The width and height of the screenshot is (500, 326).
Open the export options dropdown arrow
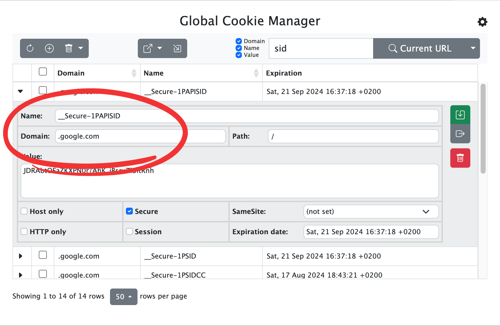tap(160, 48)
